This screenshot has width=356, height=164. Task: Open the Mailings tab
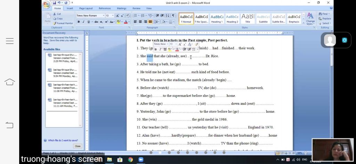pos(122,8)
